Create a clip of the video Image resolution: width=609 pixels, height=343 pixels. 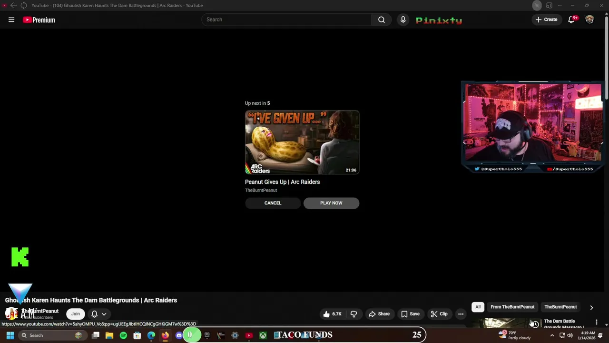[x=439, y=314]
